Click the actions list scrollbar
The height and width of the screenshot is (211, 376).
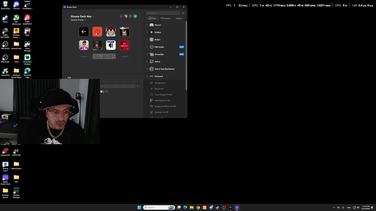pos(186,56)
